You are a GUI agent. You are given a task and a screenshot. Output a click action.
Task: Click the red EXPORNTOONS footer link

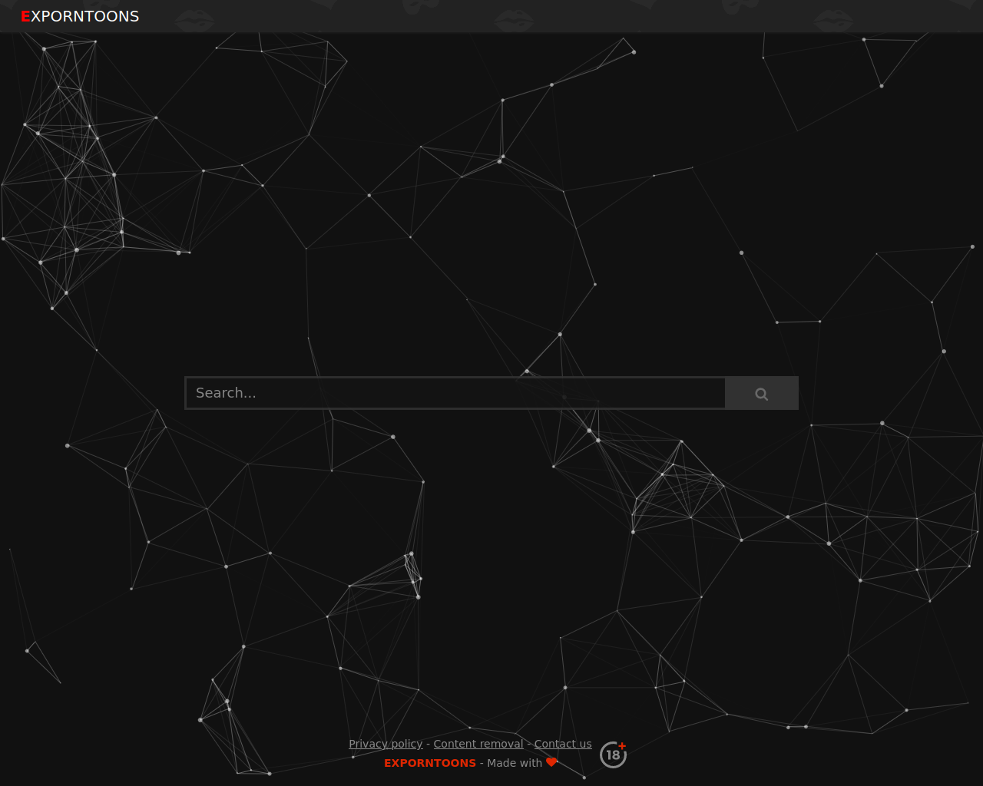[430, 763]
